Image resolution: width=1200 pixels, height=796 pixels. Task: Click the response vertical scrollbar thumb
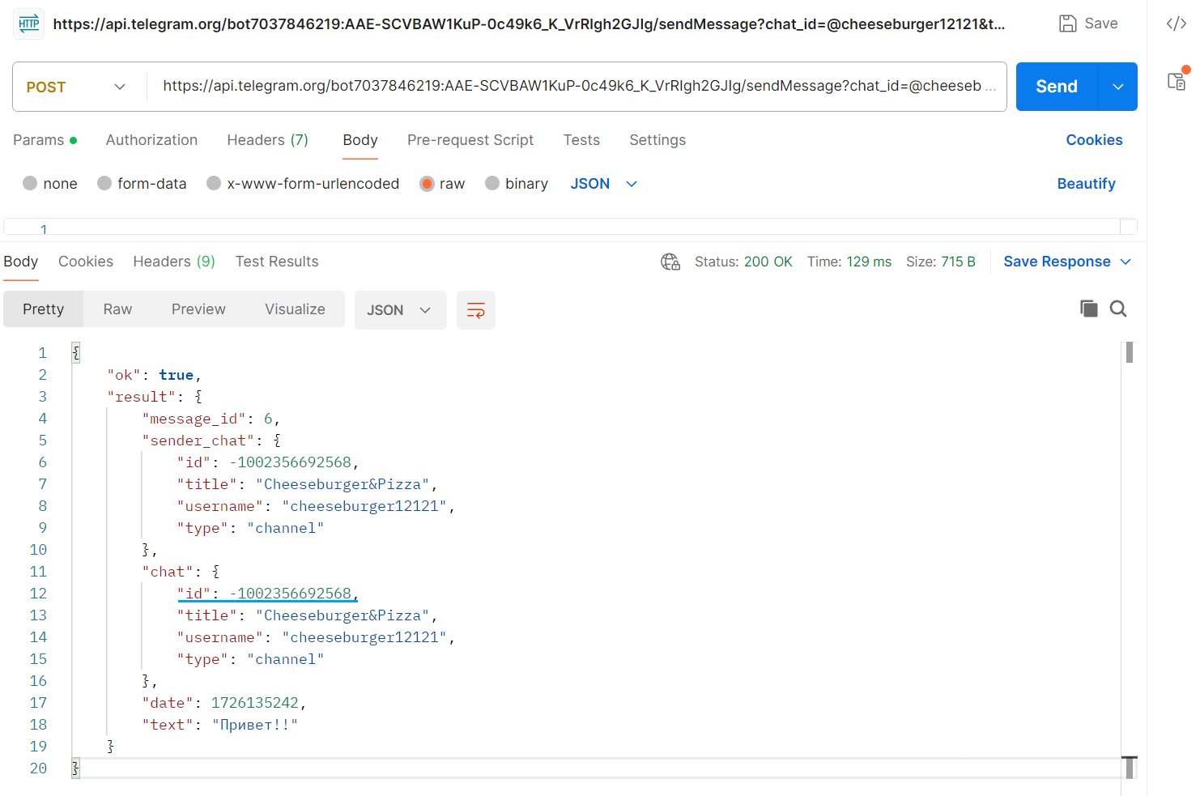(1129, 352)
